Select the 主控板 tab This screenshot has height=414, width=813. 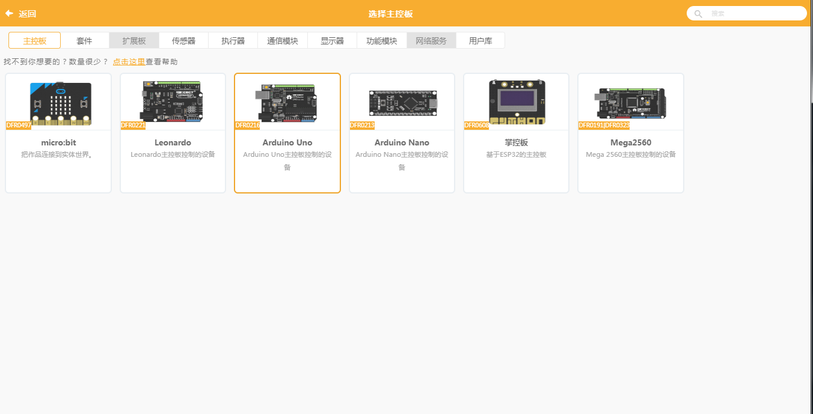(x=35, y=41)
